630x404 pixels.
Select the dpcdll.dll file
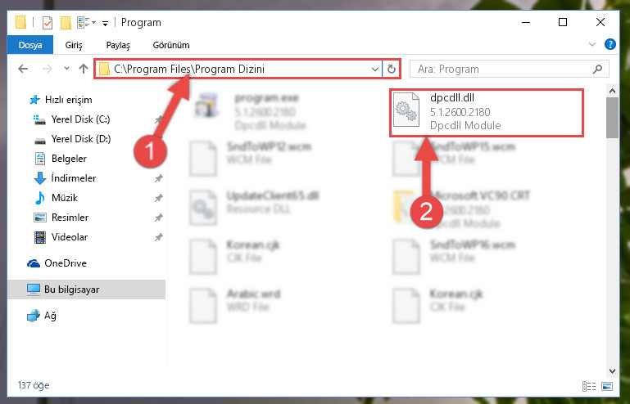click(x=486, y=113)
